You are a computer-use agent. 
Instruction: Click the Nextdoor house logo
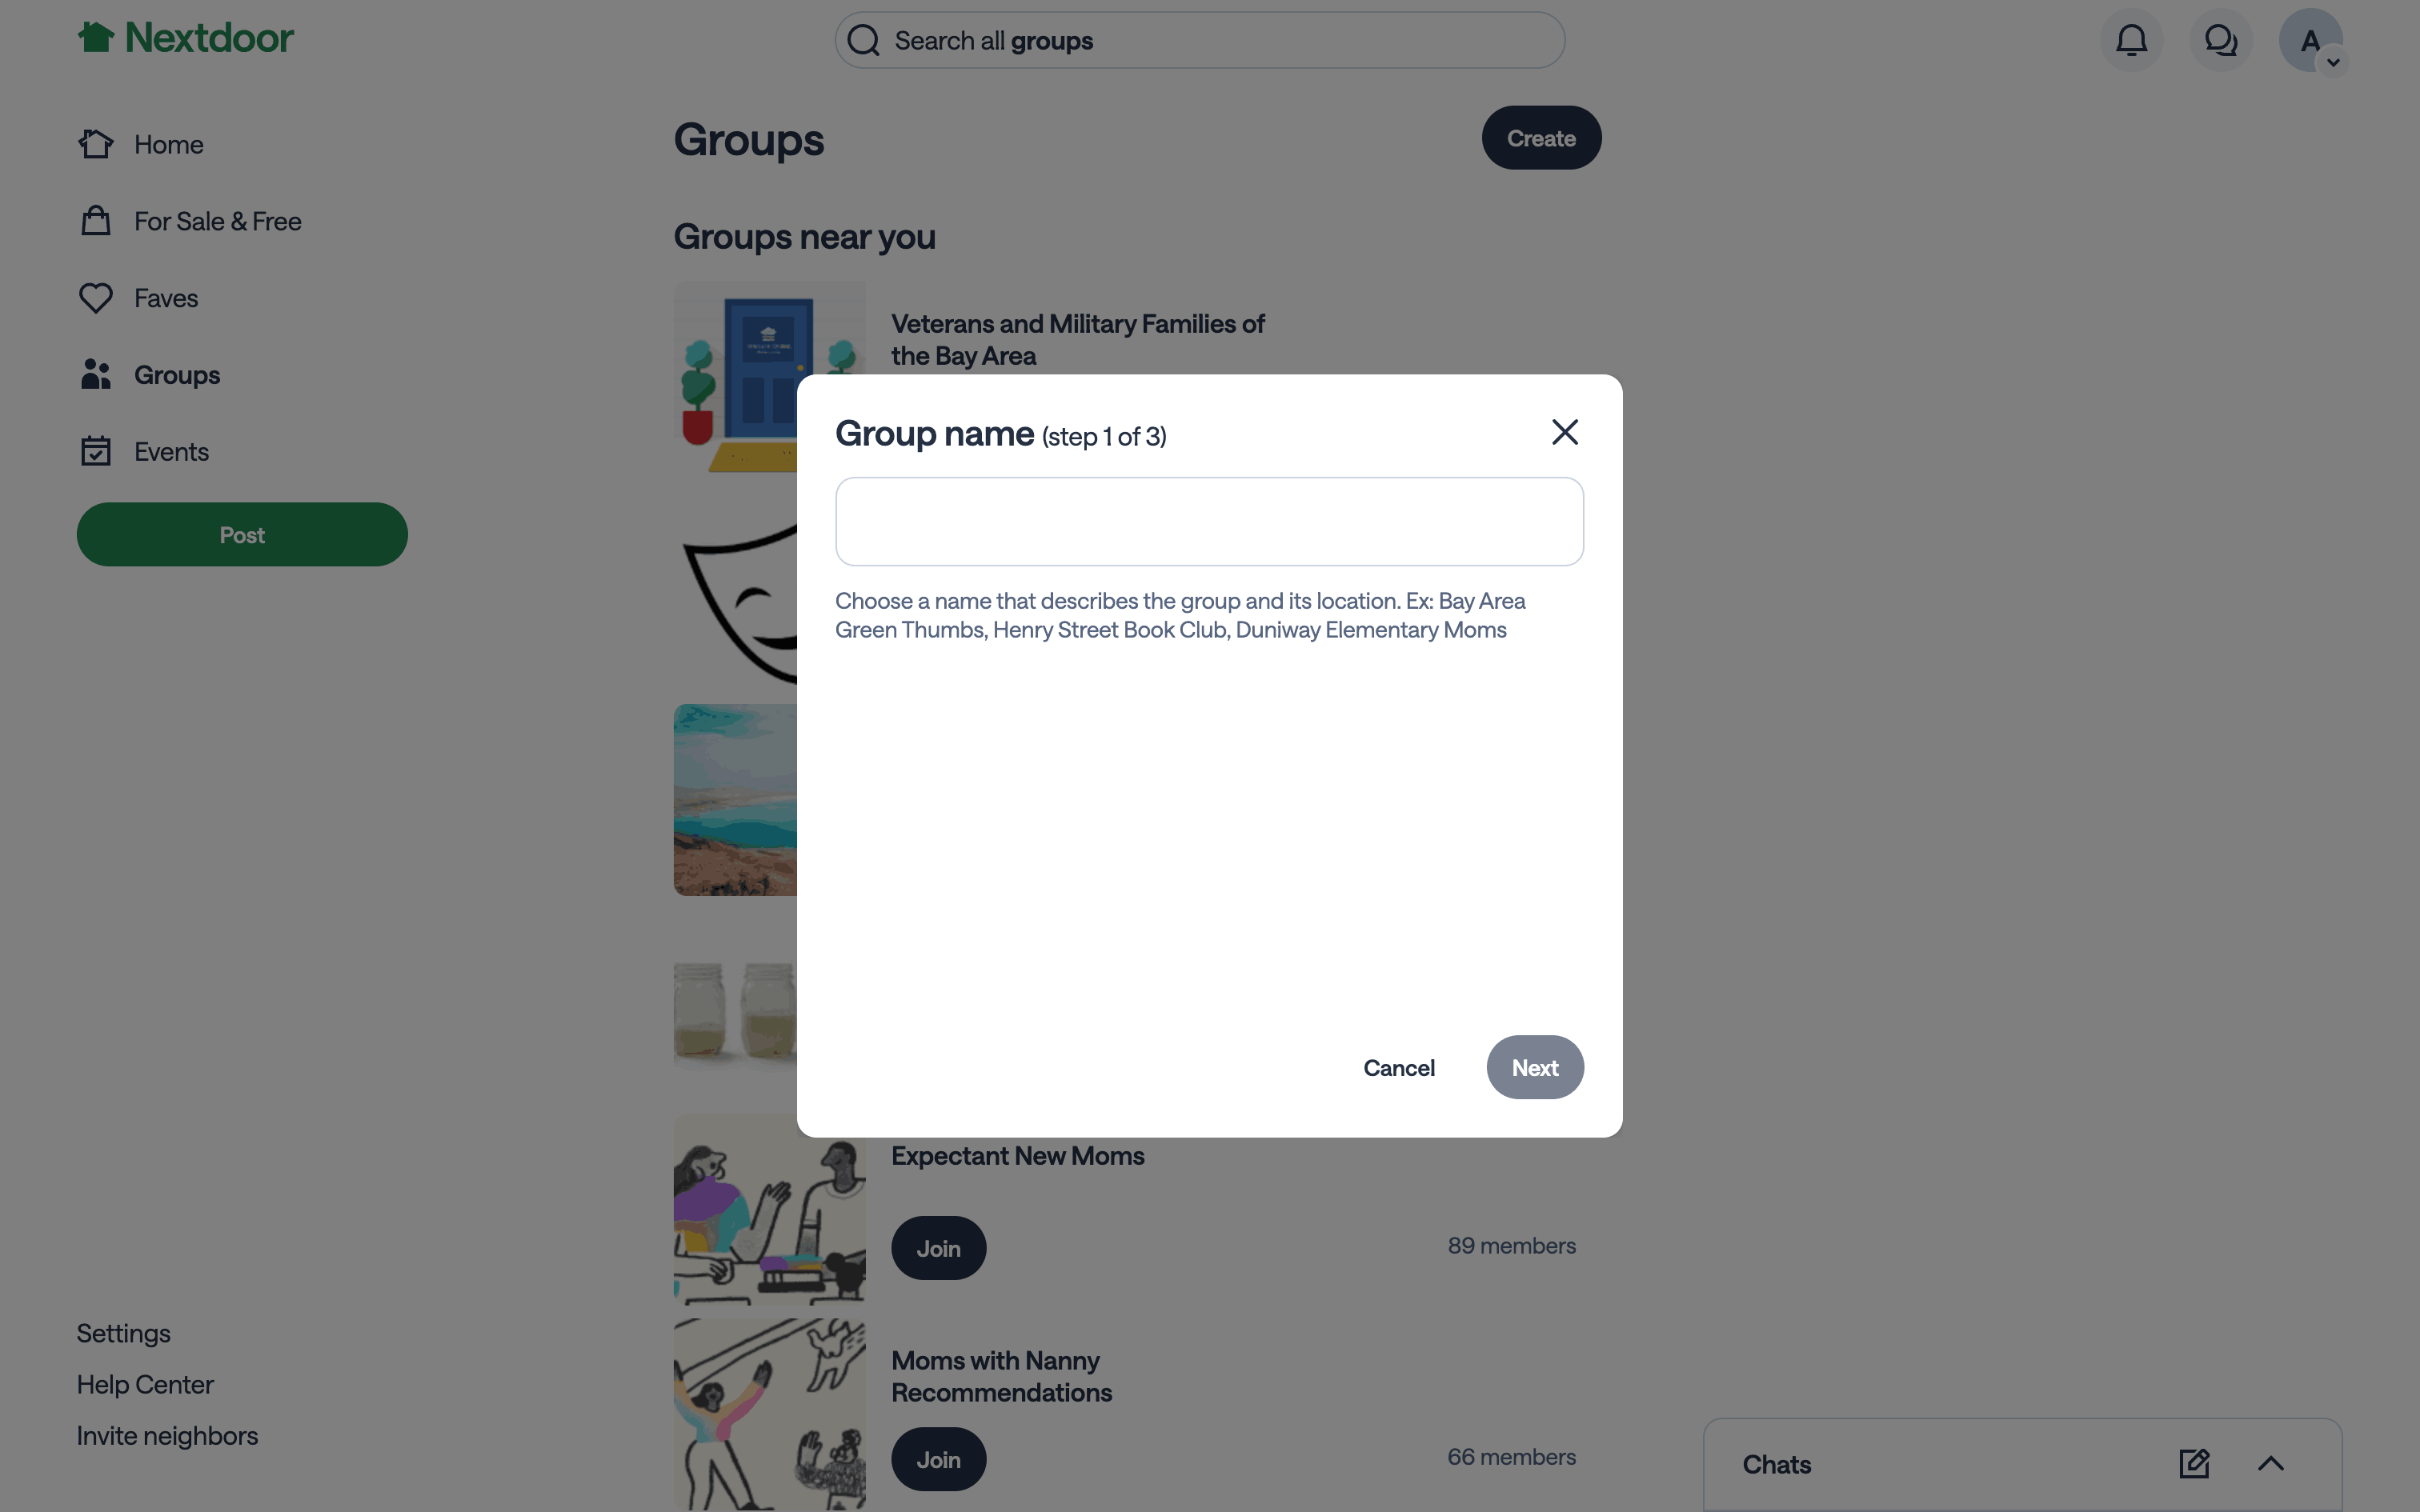click(96, 37)
